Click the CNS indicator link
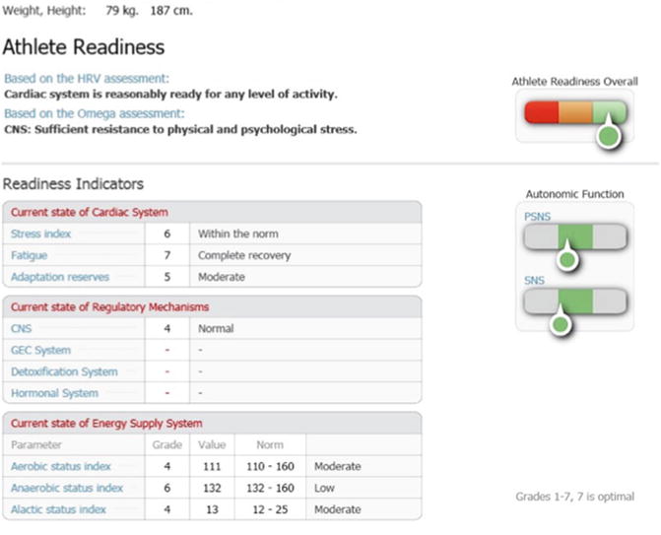The height and width of the screenshot is (535, 661). point(21,328)
